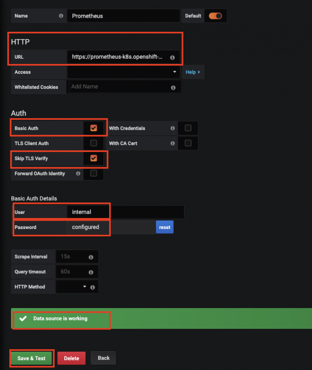Click the Save & Test button
The width and height of the screenshot is (312, 370).
pyautogui.click(x=31, y=358)
